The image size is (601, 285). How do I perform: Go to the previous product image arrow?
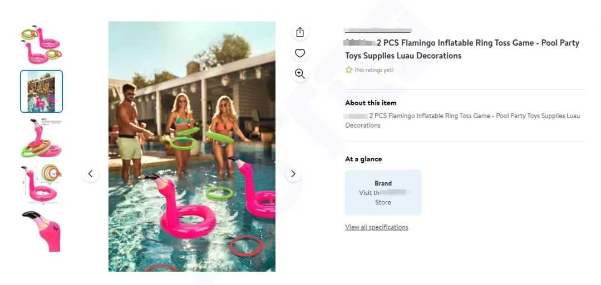pos(91,174)
